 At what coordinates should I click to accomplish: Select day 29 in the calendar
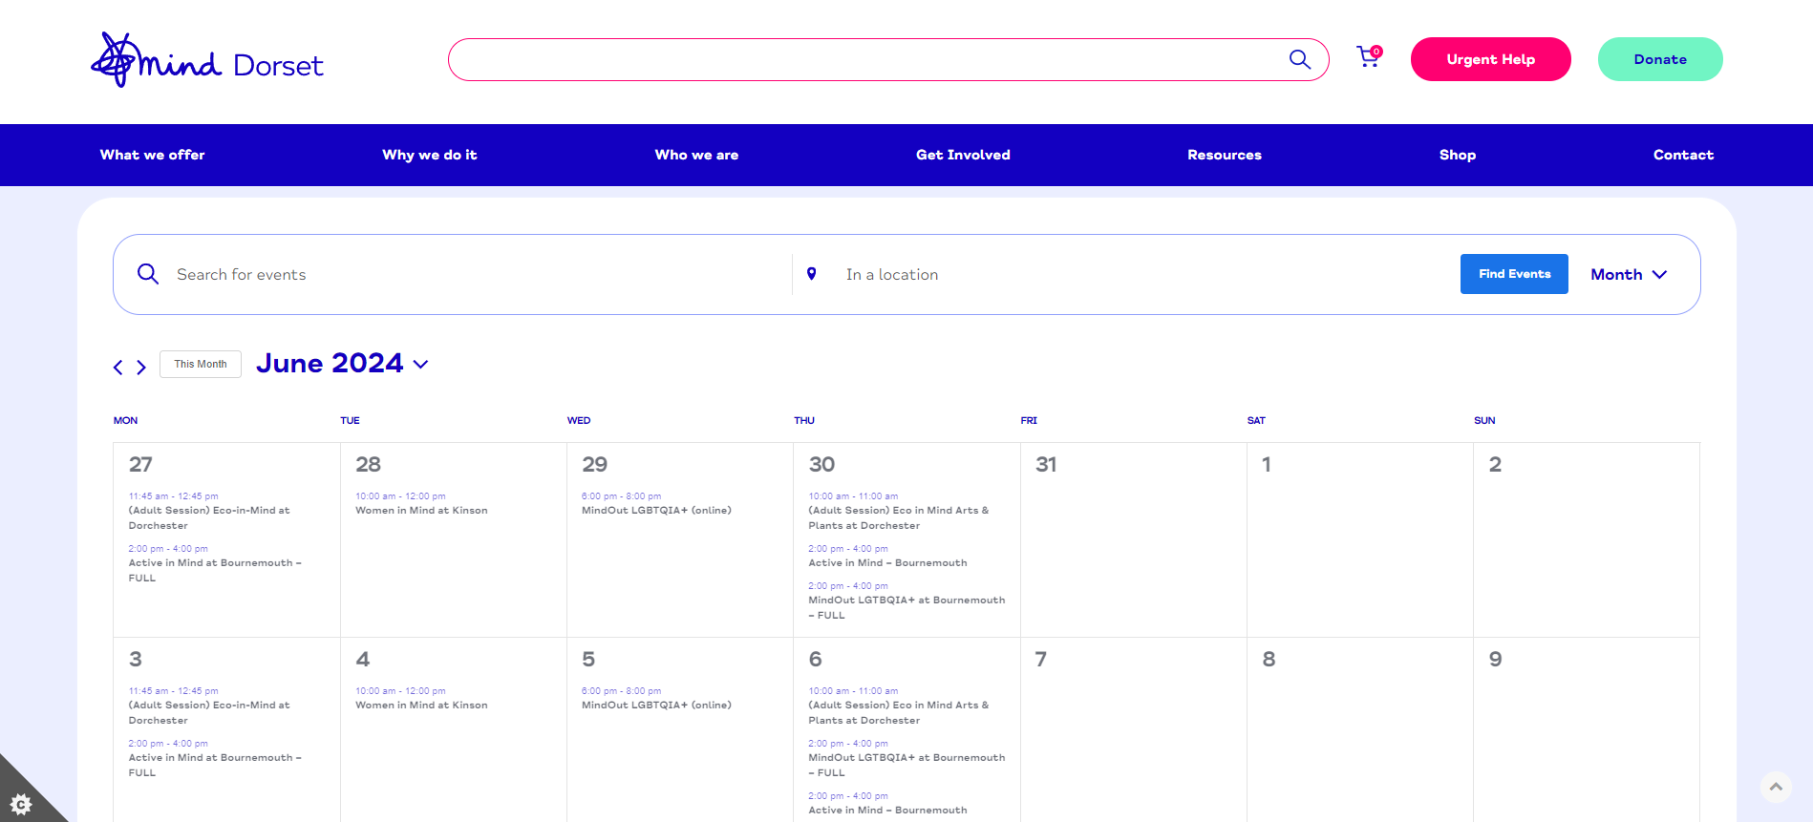[x=594, y=464]
